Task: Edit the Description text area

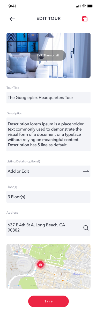Action: click(48, 134)
